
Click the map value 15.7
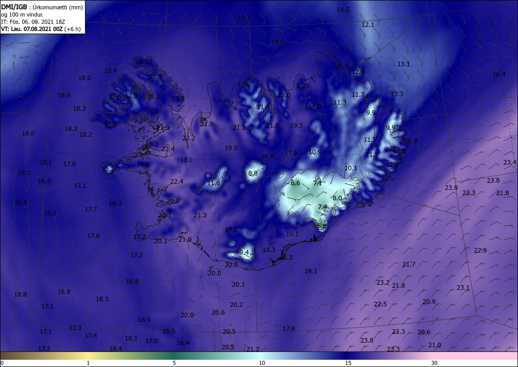[x=244, y=18]
